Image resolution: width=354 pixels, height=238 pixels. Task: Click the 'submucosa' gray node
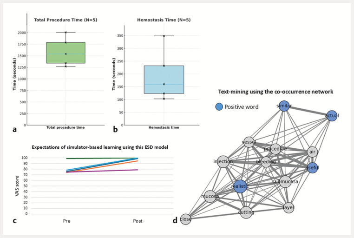point(285,182)
